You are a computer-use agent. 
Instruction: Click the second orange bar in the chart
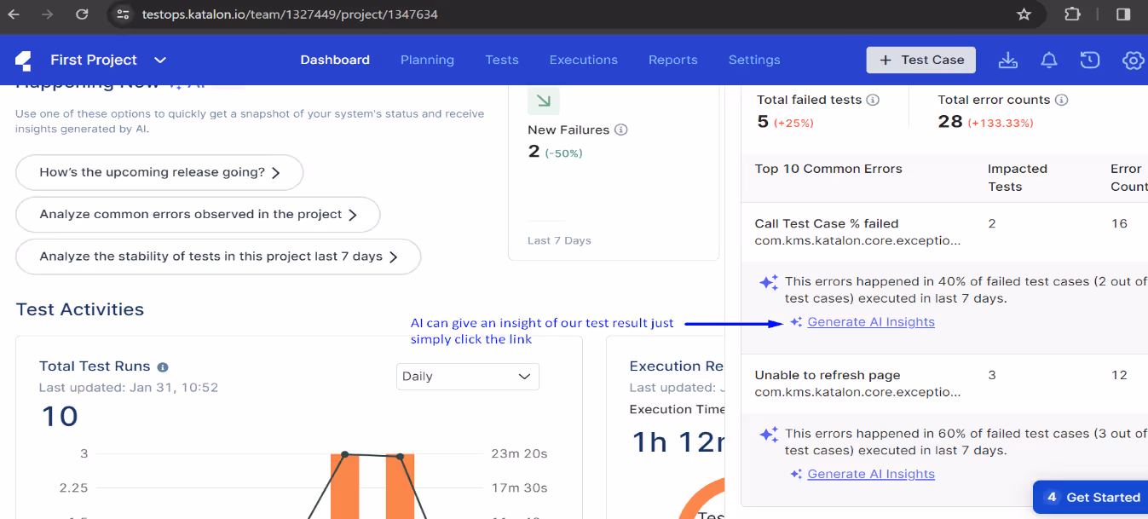400,486
